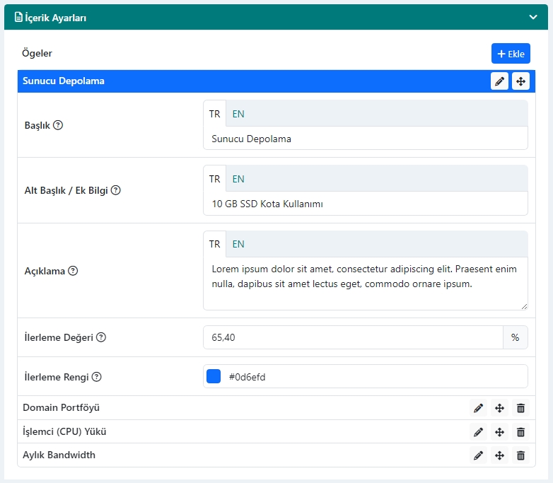This screenshot has width=553, height=483.
Task: Collapse the İçerik Ayarları panel chevron
Action: pyautogui.click(x=533, y=17)
